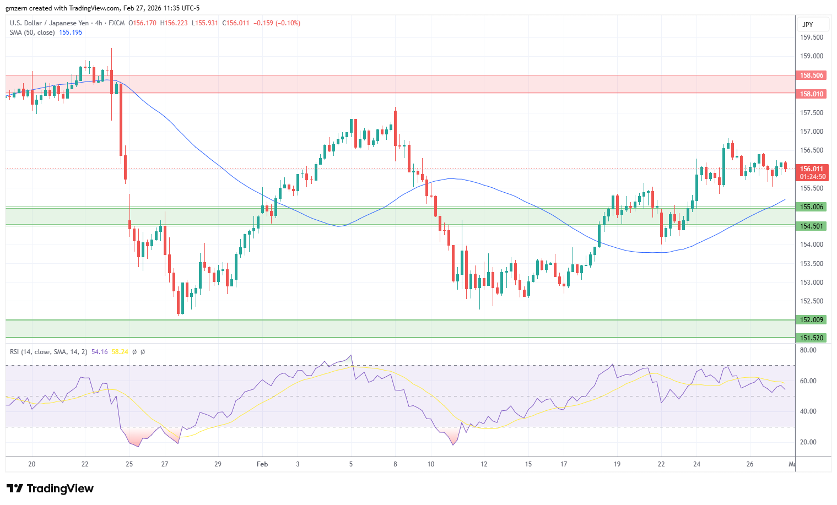Click the red 158.010 resistance price label
Image resolution: width=837 pixels, height=505 pixels.
(x=812, y=94)
